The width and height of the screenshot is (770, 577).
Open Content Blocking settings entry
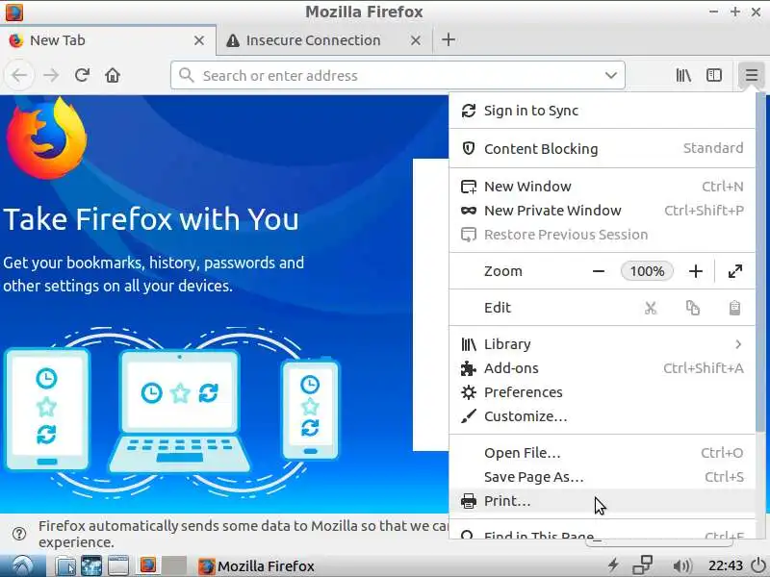(603, 149)
